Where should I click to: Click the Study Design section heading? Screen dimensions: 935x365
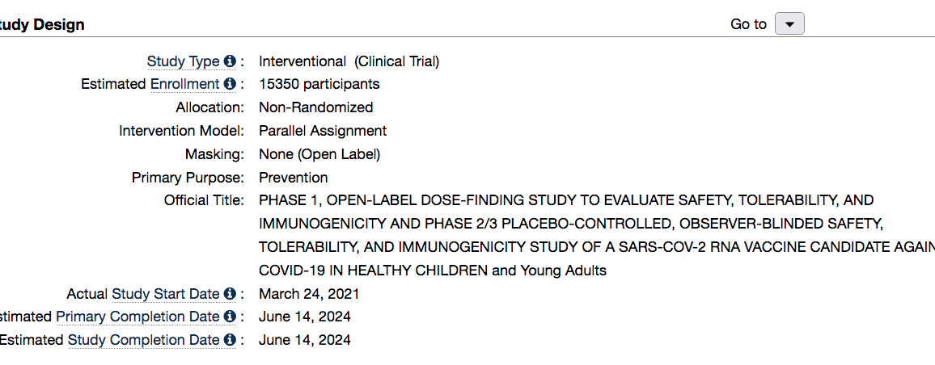42,25
